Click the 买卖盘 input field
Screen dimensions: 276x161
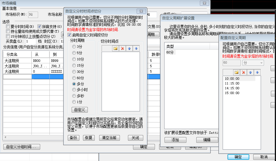click(31, 42)
